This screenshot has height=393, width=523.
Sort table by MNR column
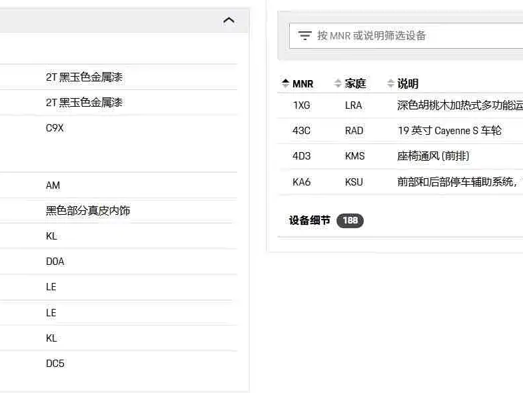tap(297, 83)
